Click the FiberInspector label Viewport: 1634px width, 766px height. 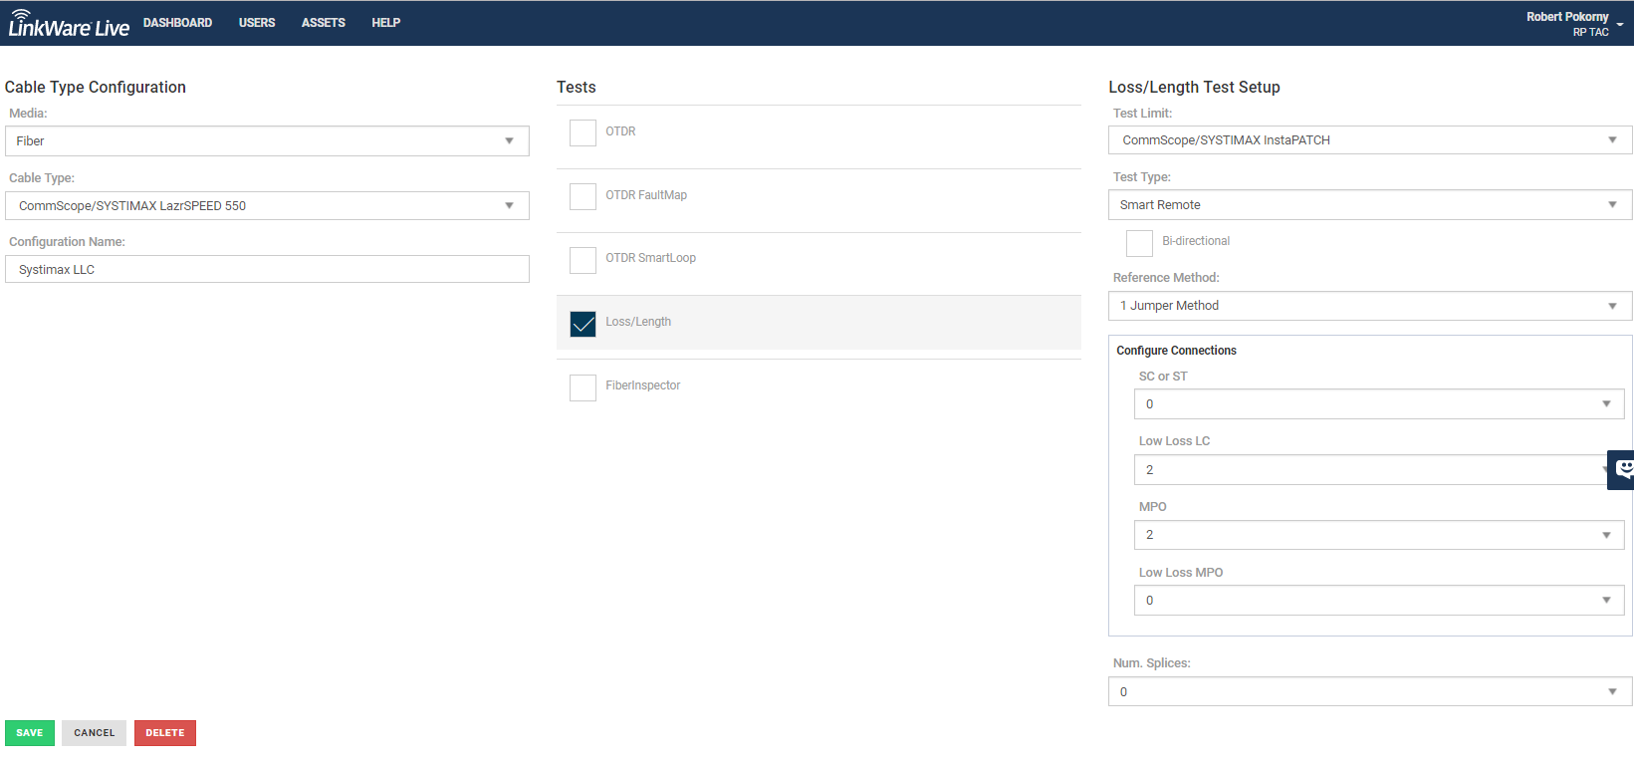(643, 385)
